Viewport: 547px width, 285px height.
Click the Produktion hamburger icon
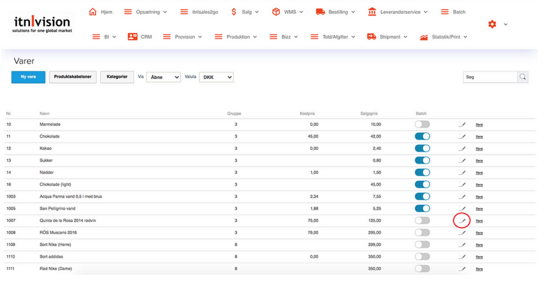click(x=218, y=37)
